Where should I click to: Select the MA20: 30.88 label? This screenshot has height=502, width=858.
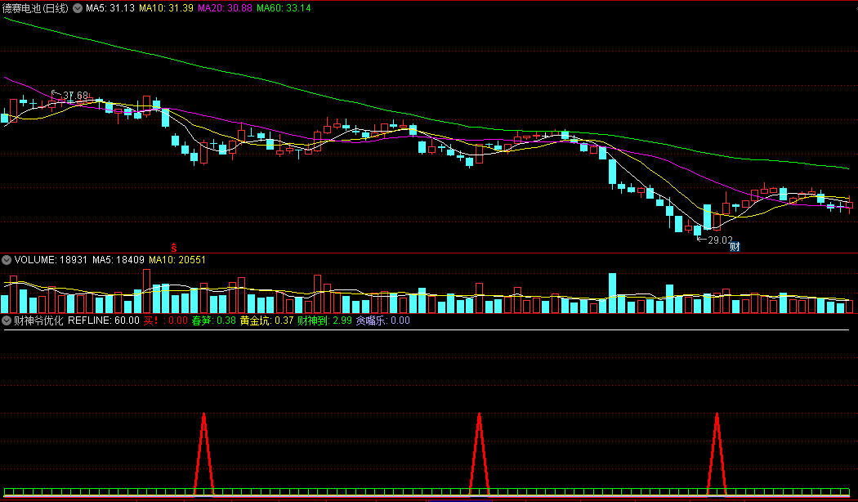[225, 8]
